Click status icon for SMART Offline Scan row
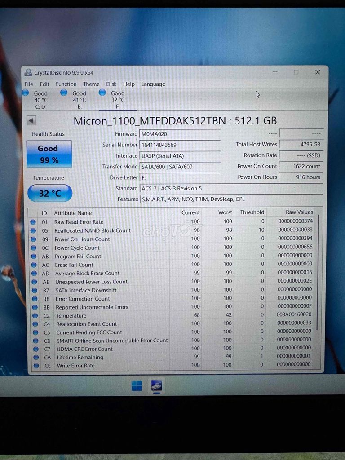This screenshot has width=345, height=460. 36,341
